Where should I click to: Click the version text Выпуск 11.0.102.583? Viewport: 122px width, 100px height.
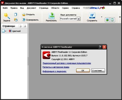click(62, 56)
